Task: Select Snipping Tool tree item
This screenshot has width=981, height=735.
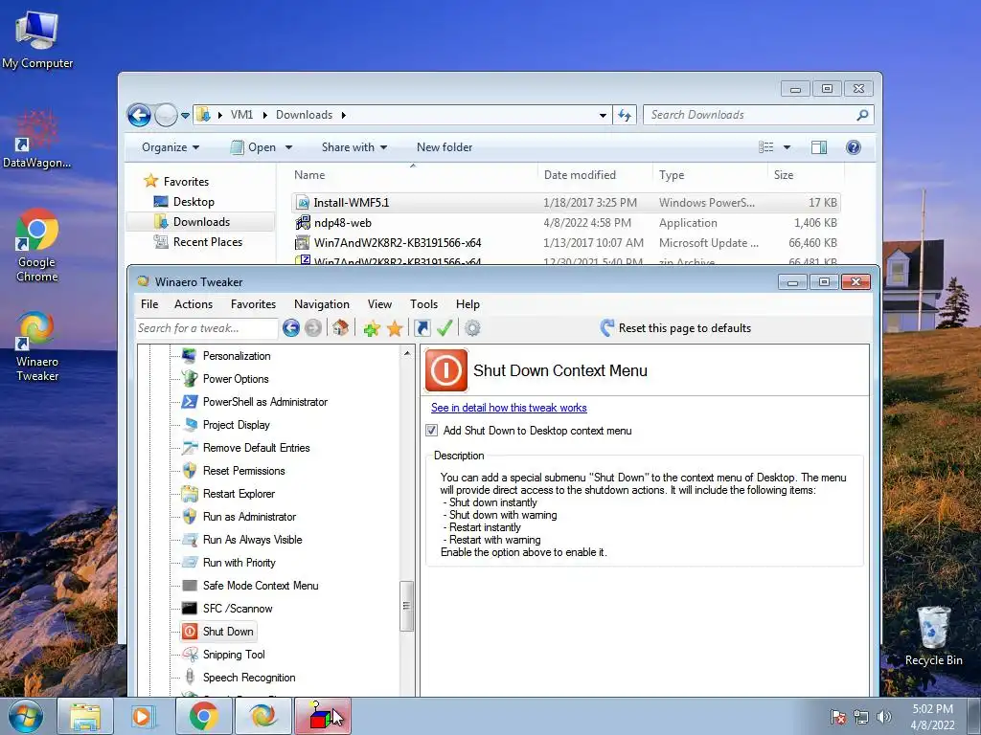Action: pos(234,655)
